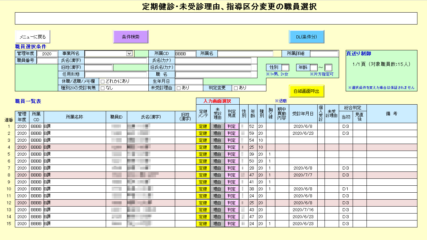The image size is (427, 240).
Task: Click the 任用形態 input field
Action: [116, 74]
